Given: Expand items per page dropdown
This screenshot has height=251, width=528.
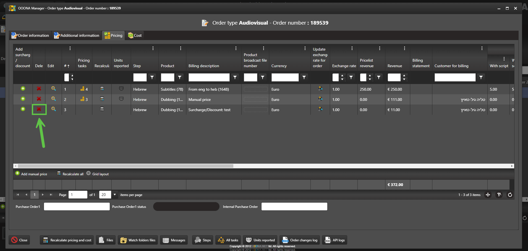Looking at the screenshot, I should tap(115, 195).
